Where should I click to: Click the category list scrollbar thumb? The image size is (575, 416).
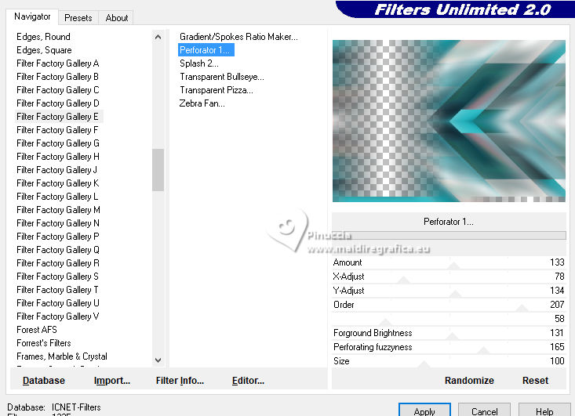[158, 170]
